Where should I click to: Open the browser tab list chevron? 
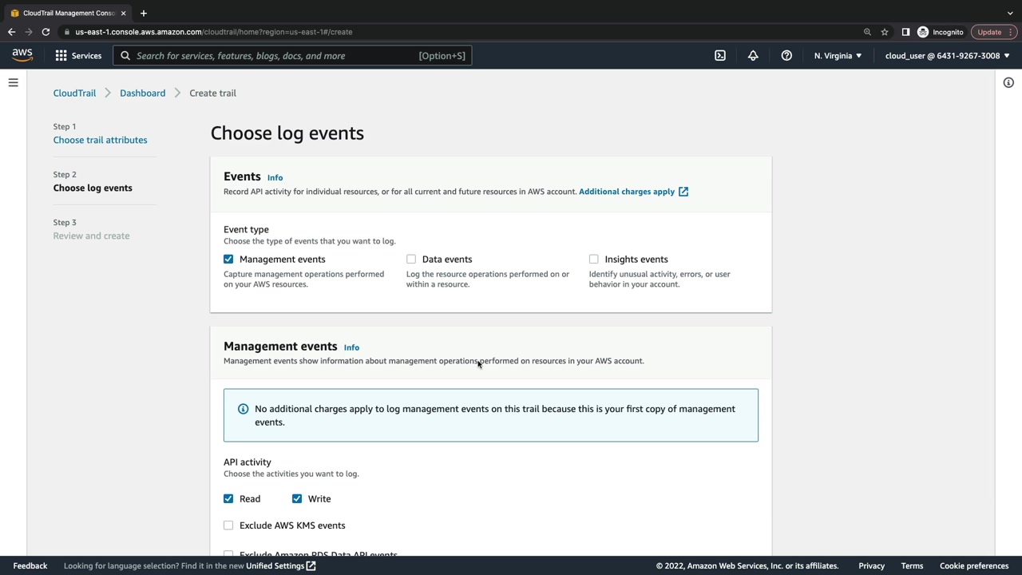click(1010, 13)
